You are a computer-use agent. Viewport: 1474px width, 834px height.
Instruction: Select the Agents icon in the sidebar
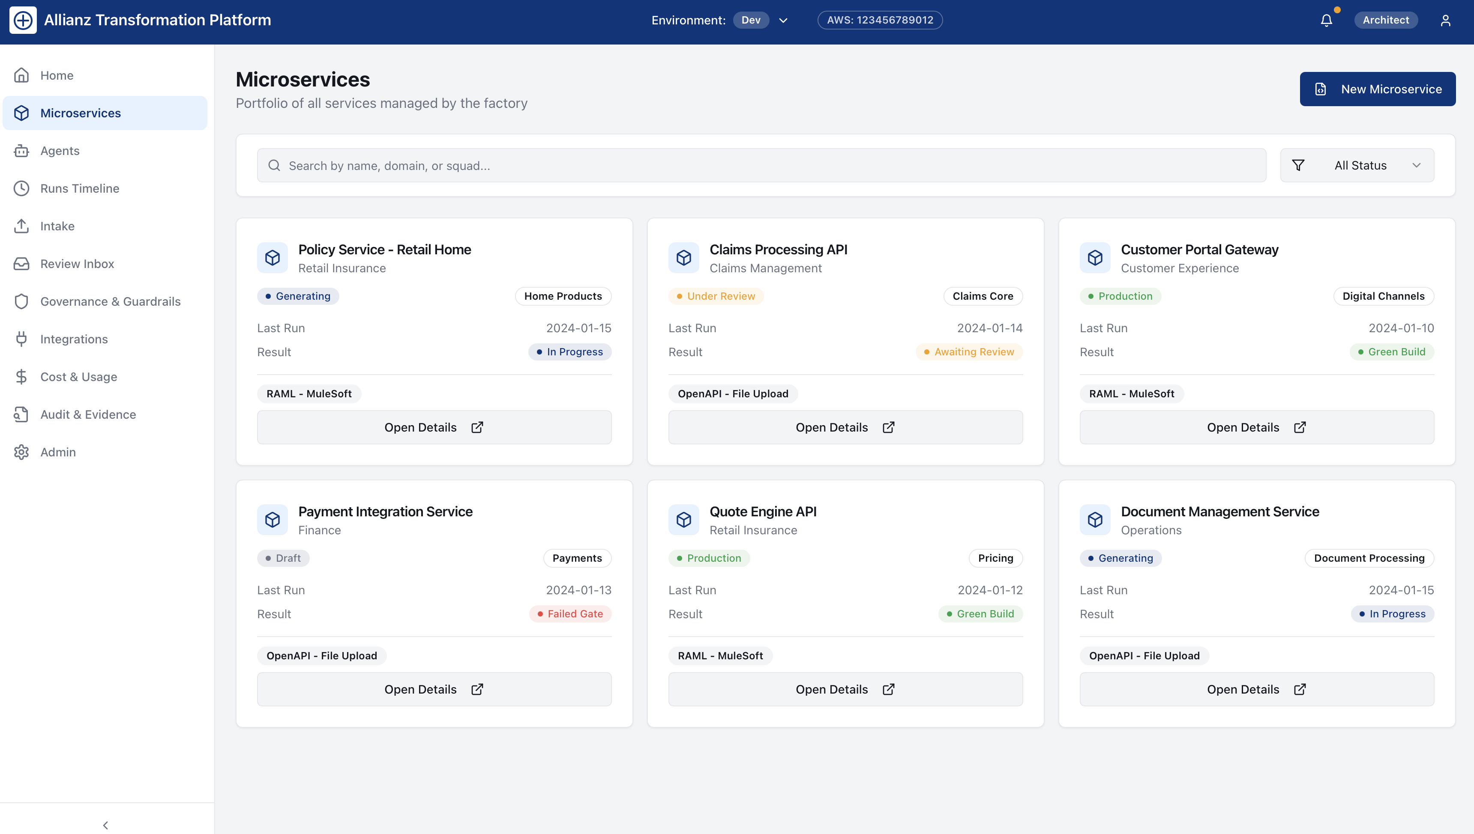pos(21,150)
